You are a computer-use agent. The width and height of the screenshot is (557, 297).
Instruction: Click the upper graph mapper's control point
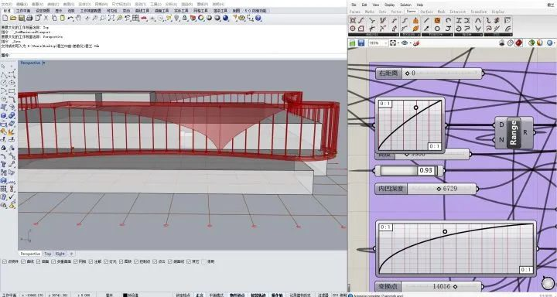[416, 108]
